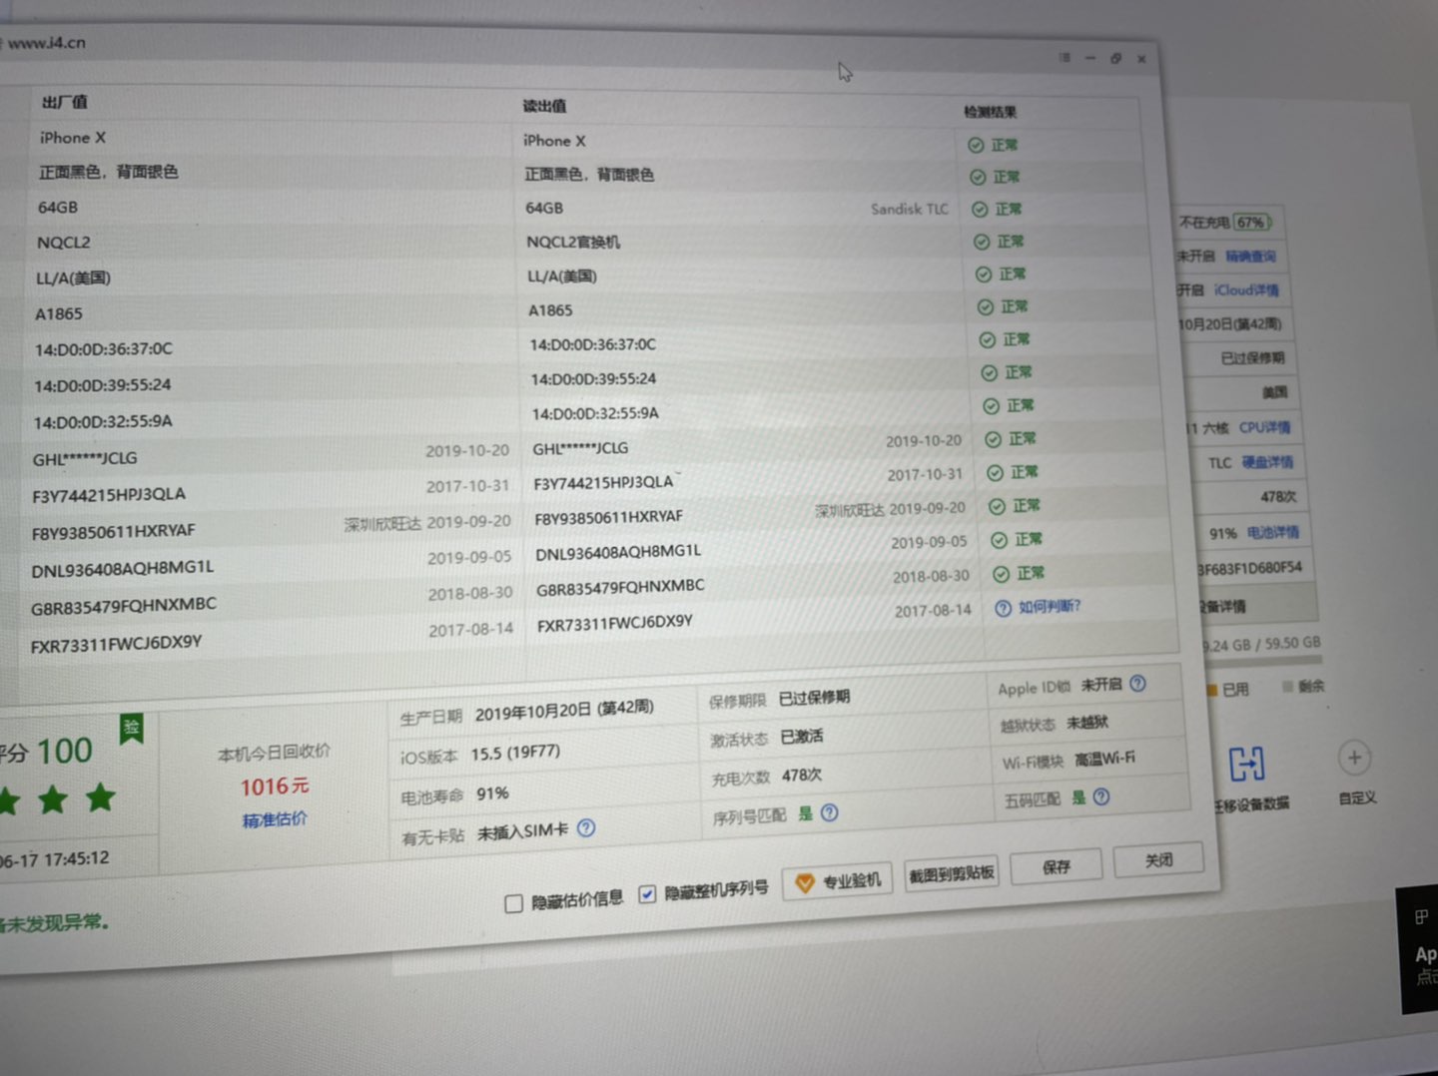The image size is (1438, 1076).
Task: Select the read value 14:D0:0D:39:55:24
Action: 593,379
